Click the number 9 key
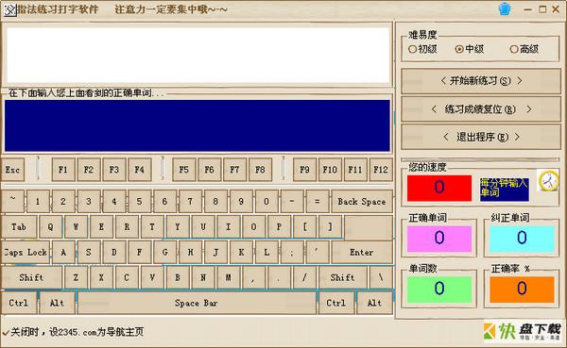 241,202
